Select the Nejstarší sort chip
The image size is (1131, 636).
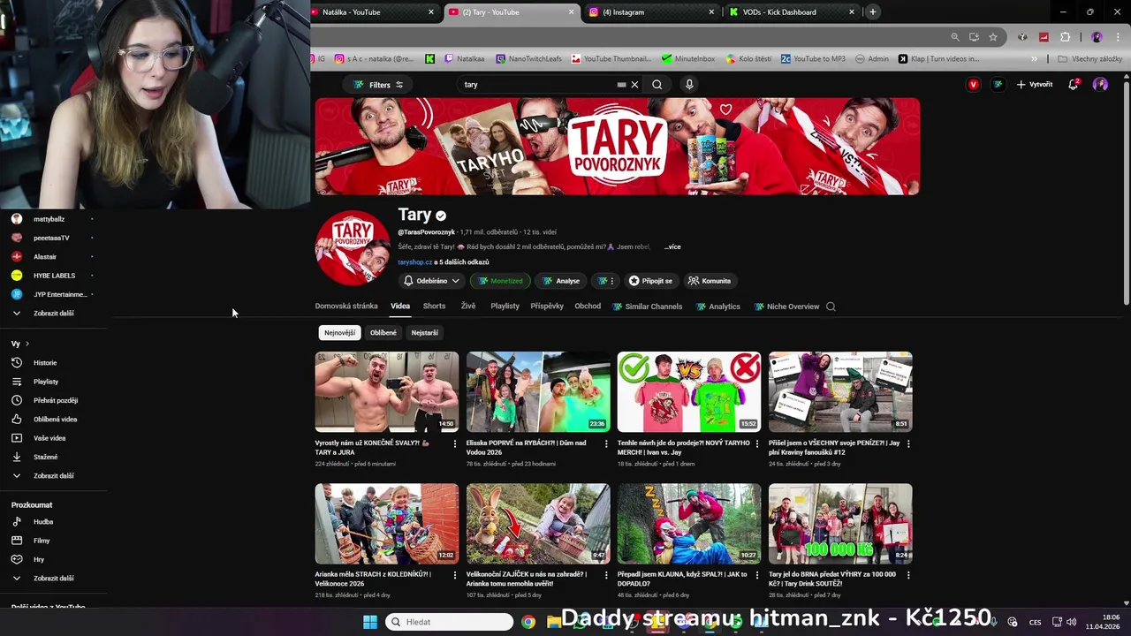pyautogui.click(x=424, y=333)
